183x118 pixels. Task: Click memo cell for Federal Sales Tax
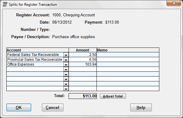[x=128, y=55]
